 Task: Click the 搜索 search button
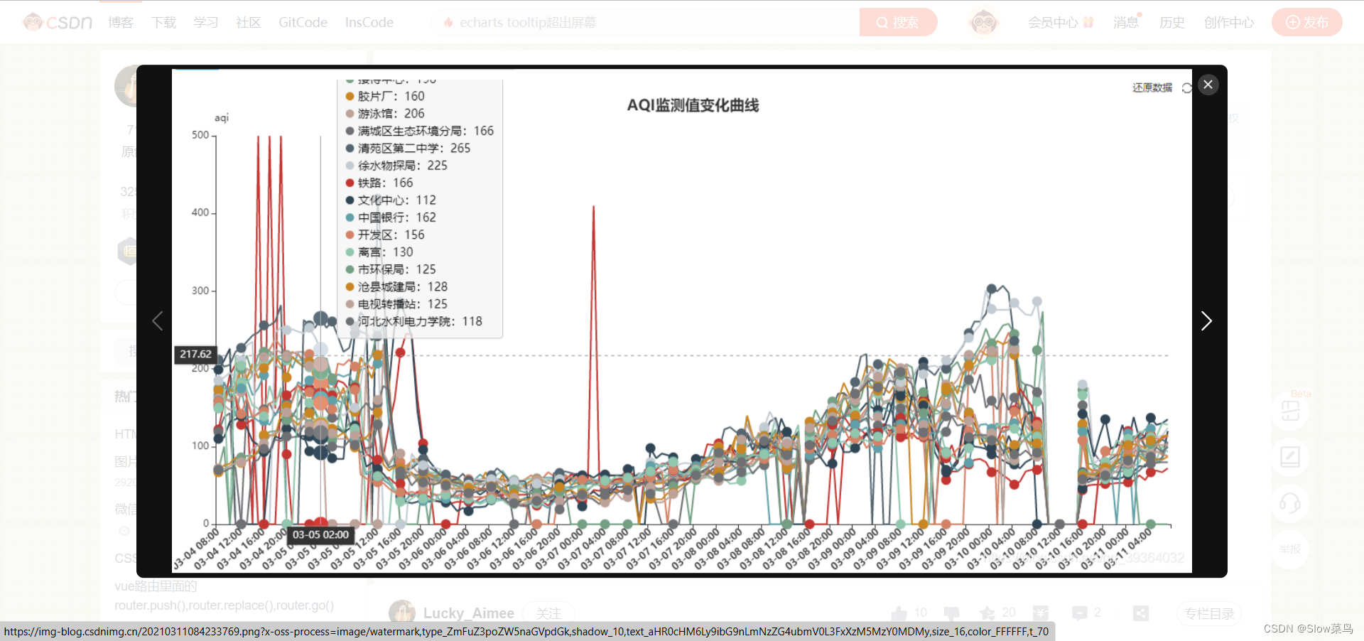(898, 22)
